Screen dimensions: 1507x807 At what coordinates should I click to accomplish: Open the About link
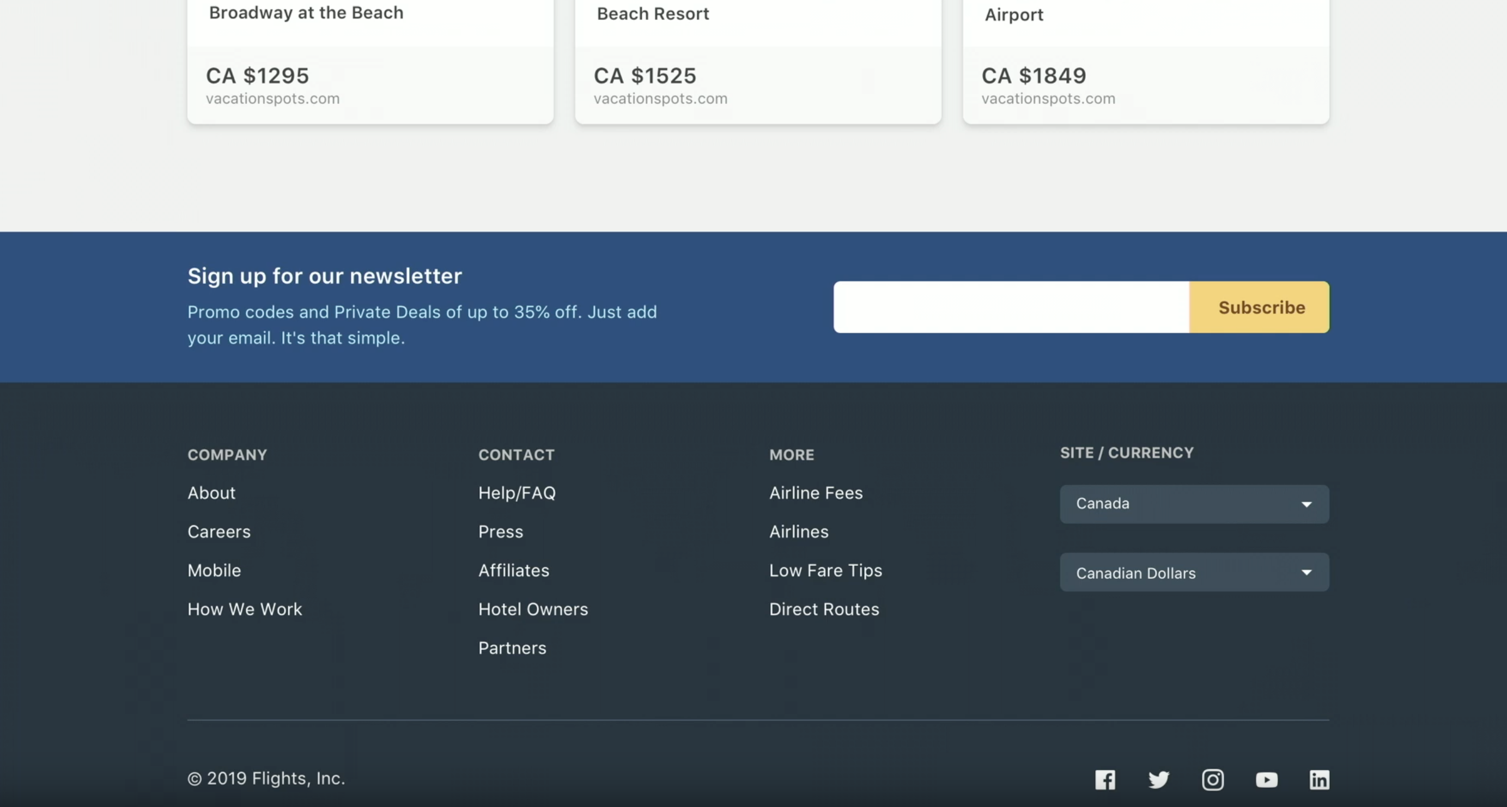pos(211,493)
